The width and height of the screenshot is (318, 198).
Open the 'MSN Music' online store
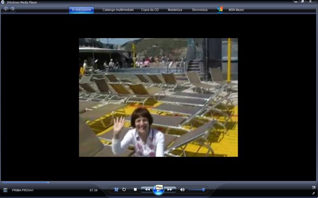point(236,9)
